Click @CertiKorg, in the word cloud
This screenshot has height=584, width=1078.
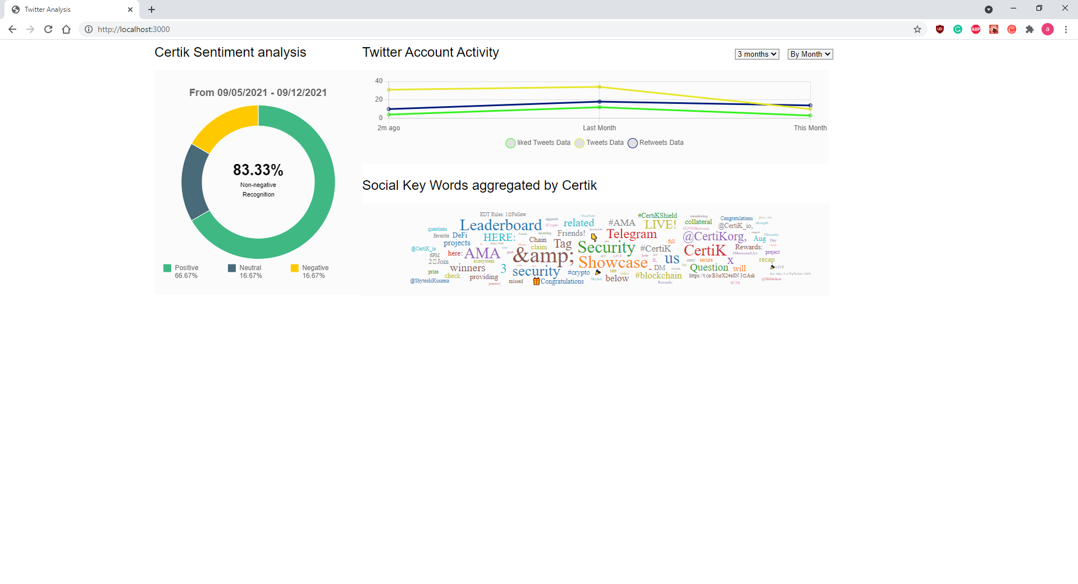pyautogui.click(x=715, y=236)
